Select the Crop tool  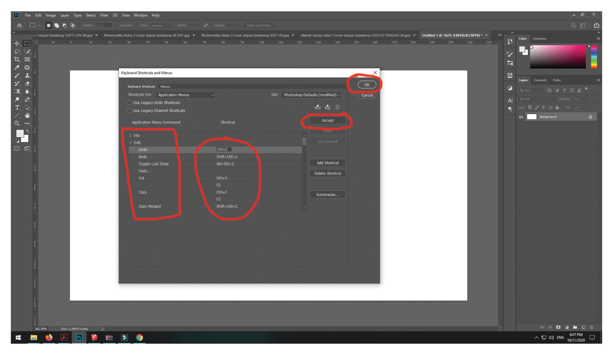point(17,59)
